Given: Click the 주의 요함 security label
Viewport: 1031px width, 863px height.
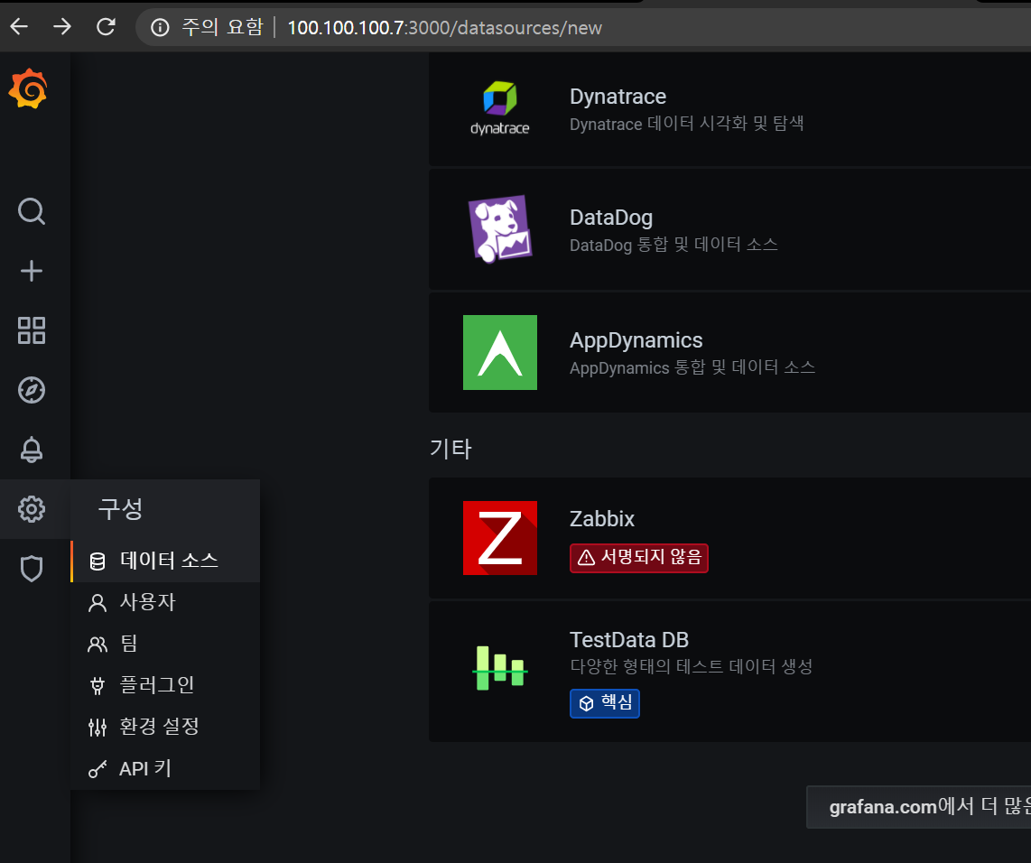Looking at the screenshot, I should (x=222, y=27).
